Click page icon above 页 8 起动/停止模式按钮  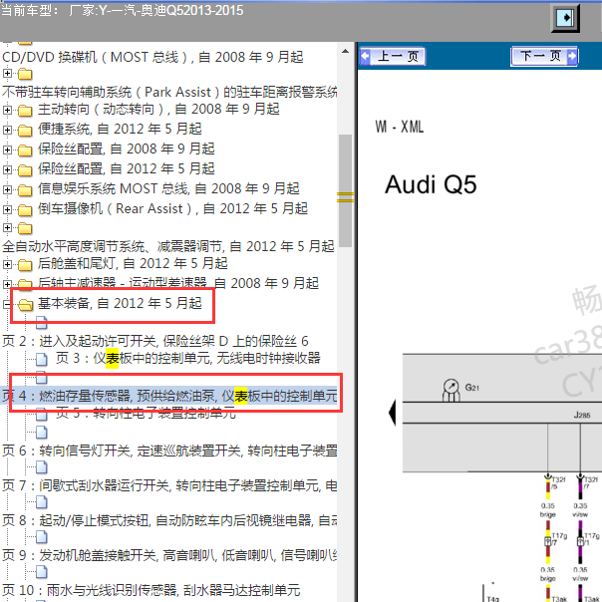point(42,502)
